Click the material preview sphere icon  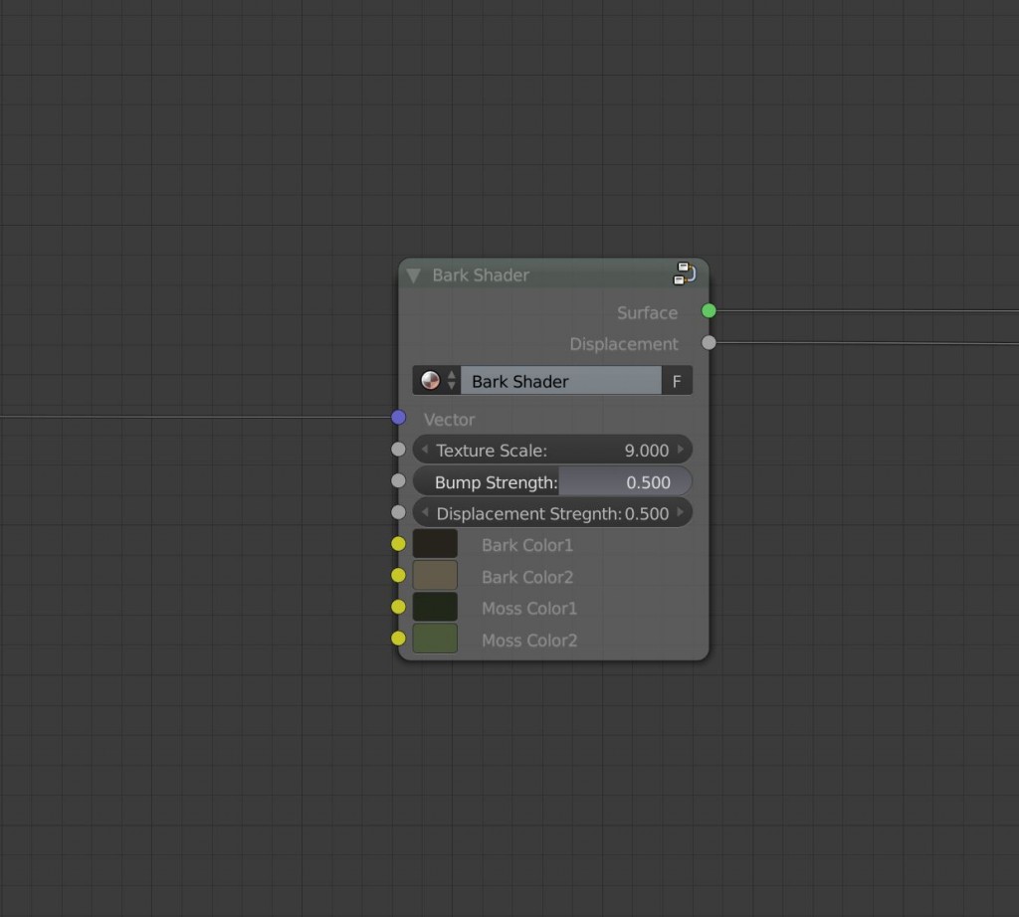click(x=432, y=380)
